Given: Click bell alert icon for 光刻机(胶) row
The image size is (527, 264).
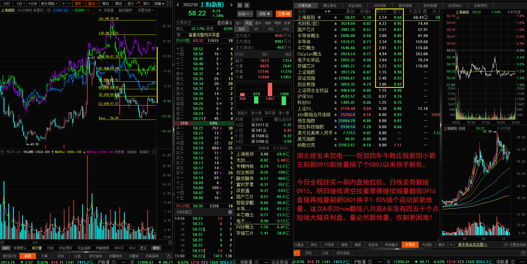Looking at the screenshot, I should tap(335, 23).
